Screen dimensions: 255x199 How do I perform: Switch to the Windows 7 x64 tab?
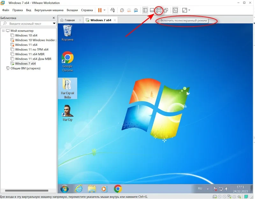tap(101, 20)
